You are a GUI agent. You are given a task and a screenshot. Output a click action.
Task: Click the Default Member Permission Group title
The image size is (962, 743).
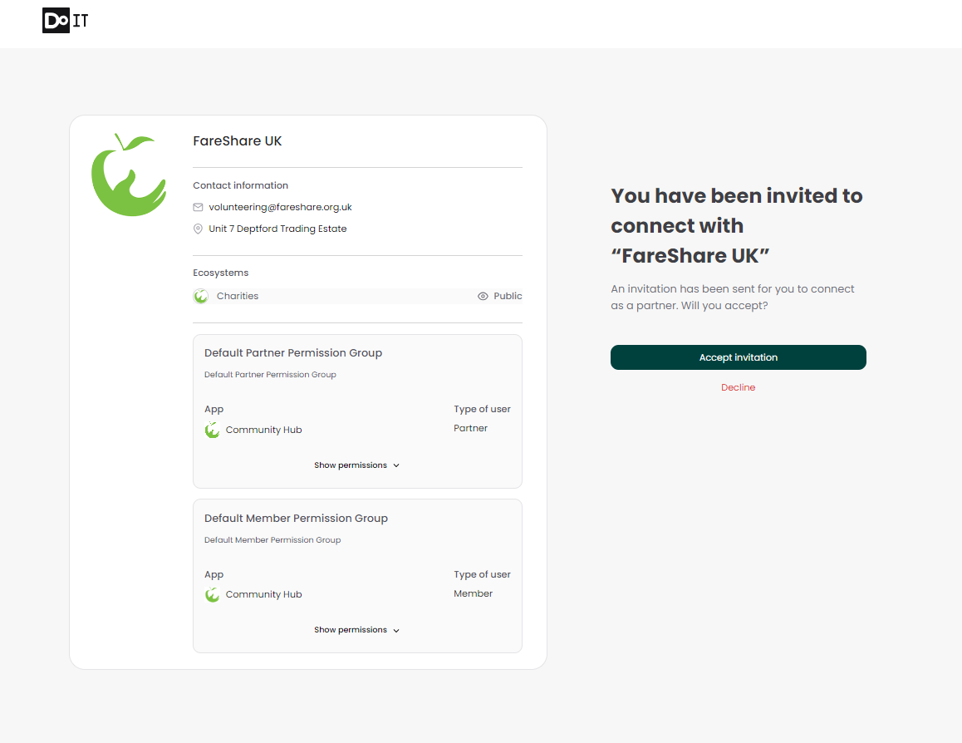click(x=296, y=519)
